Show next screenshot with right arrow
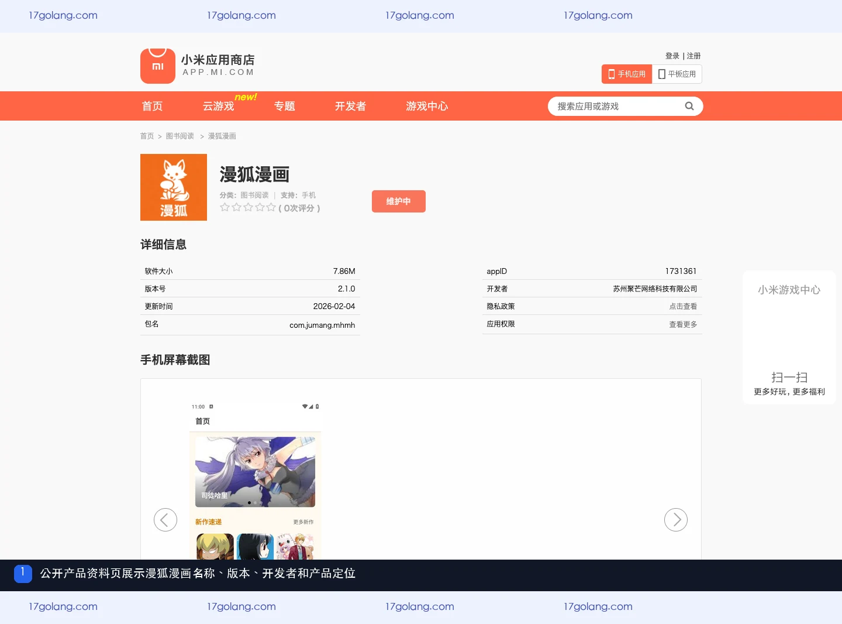The height and width of the screenshot is (624, 842). (676, 520)
